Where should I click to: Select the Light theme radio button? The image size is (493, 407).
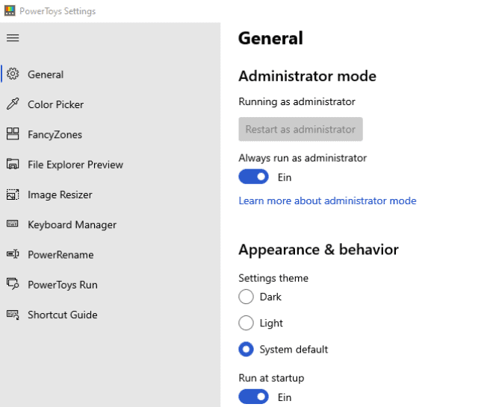pyautogui.click(x=246, y=323)
